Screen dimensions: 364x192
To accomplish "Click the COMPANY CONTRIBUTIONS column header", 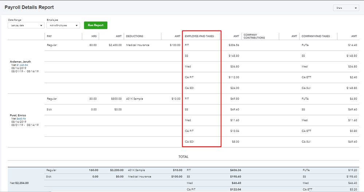I will pyautogui.click(x=254, y=36).
